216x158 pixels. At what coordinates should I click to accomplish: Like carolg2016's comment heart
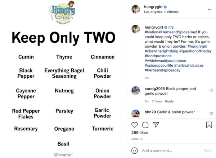click(211, 90)
